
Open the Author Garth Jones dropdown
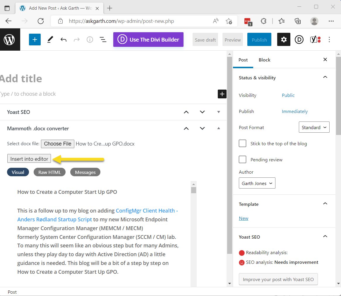click(257, 183)
